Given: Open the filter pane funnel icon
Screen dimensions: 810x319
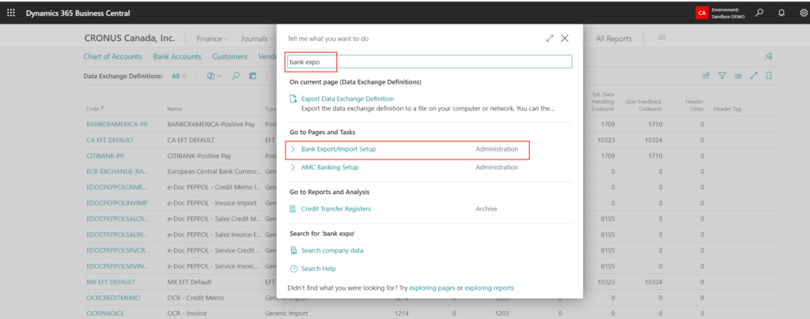Looking at the screenshot, I should pyautogui.click(x=722, y=76).
